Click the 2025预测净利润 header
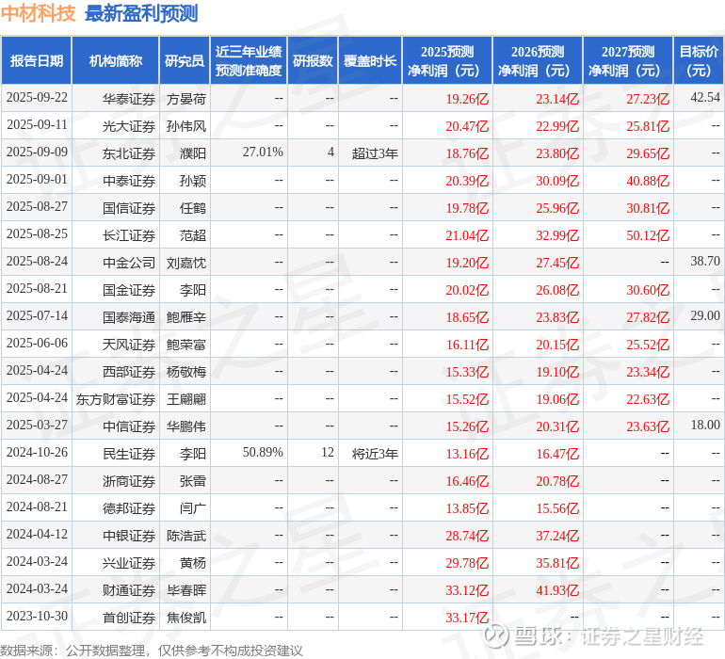The image size is (725, 659). tap(447, 61)
